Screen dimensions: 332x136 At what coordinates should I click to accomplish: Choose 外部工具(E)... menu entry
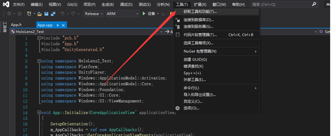click(217, 80)
